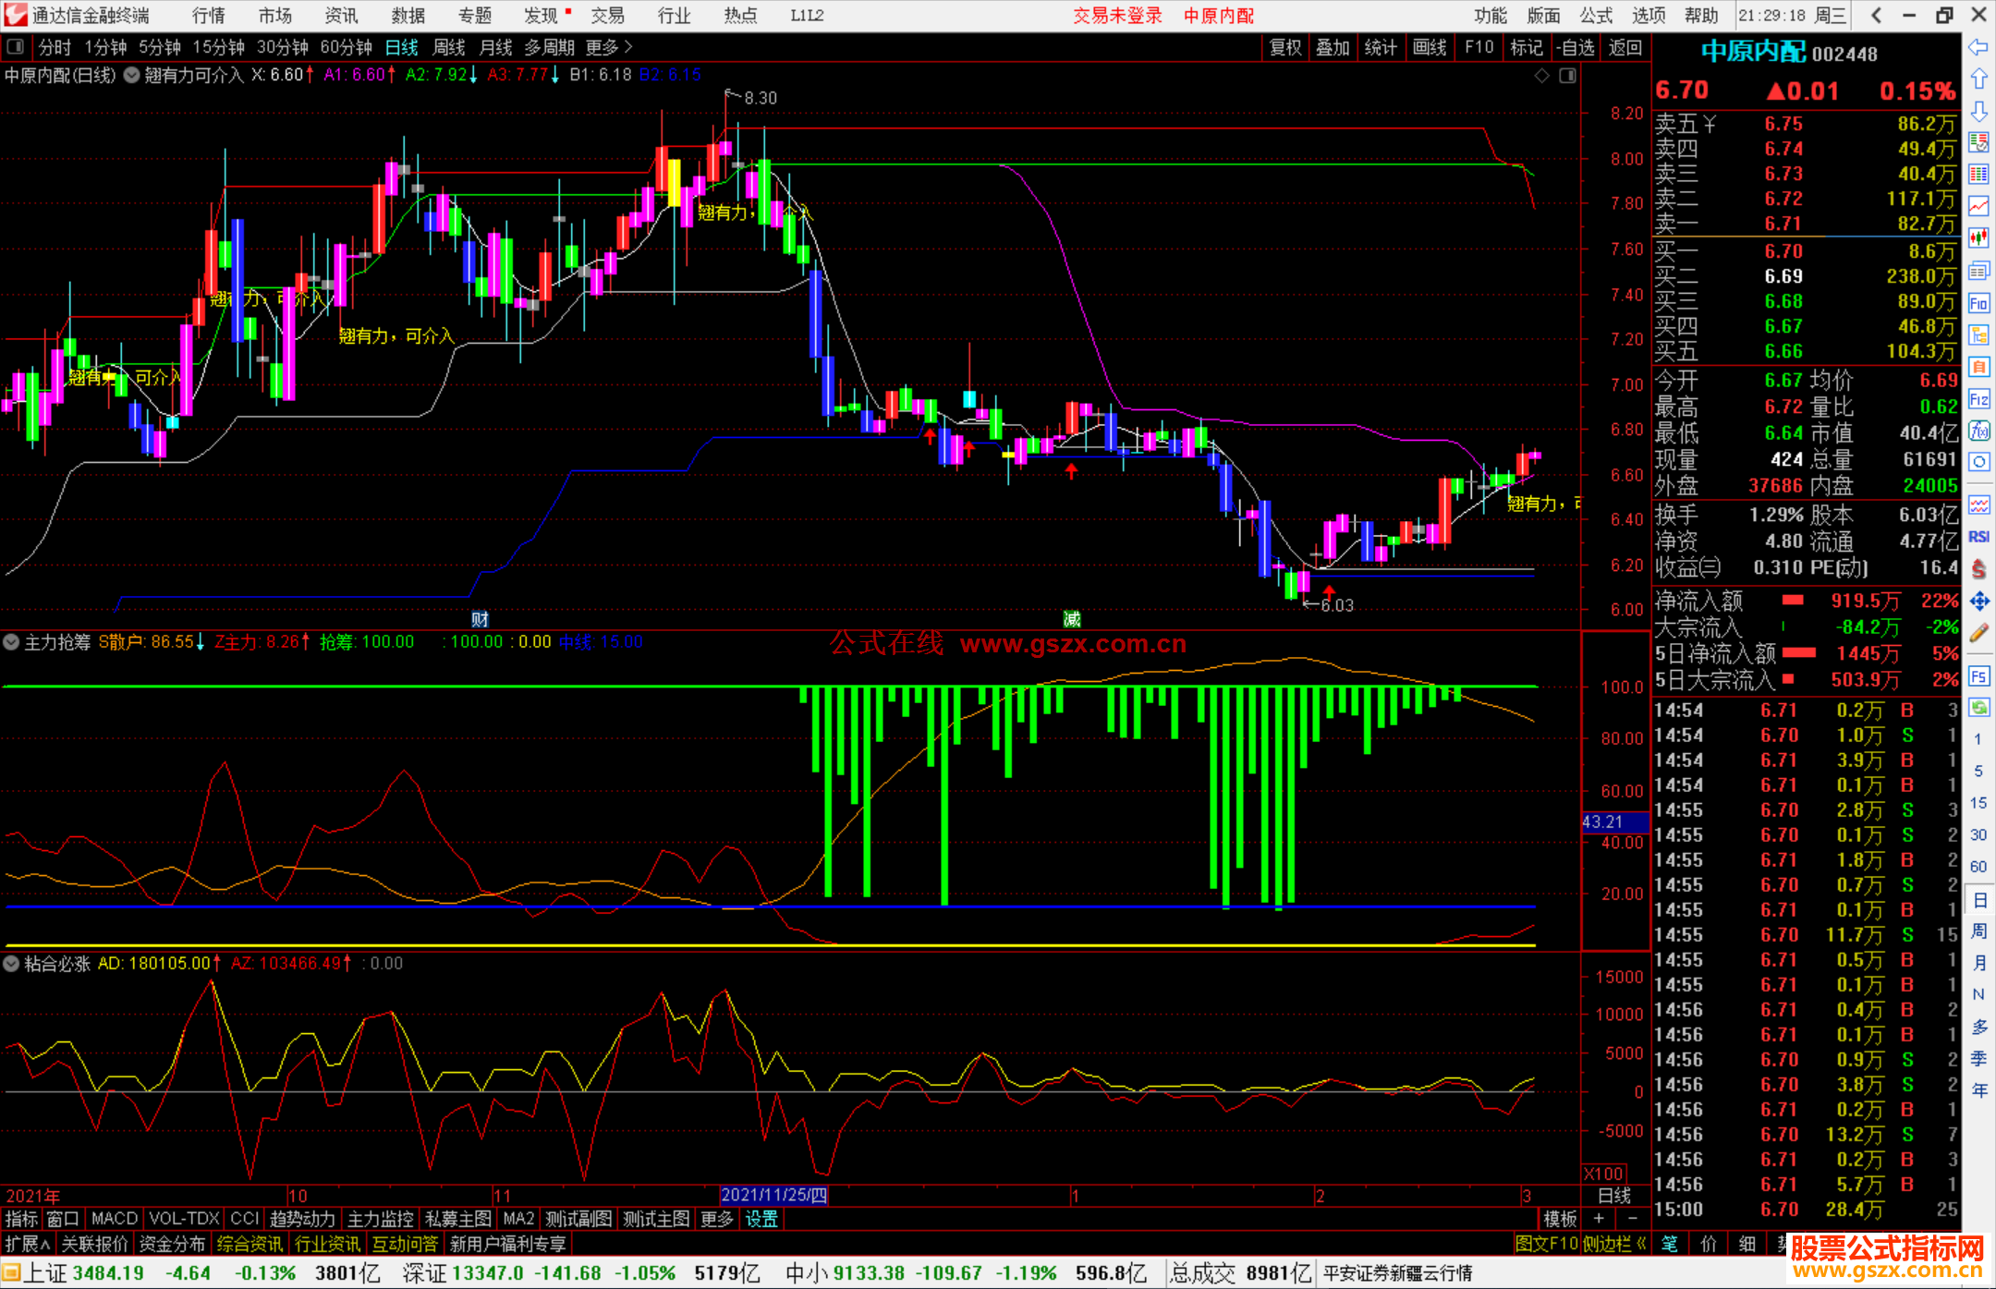Click the back arrow icon in the right sidebar
The width and height of the screenshot is (1996, 1289).
coord(1978,47)
